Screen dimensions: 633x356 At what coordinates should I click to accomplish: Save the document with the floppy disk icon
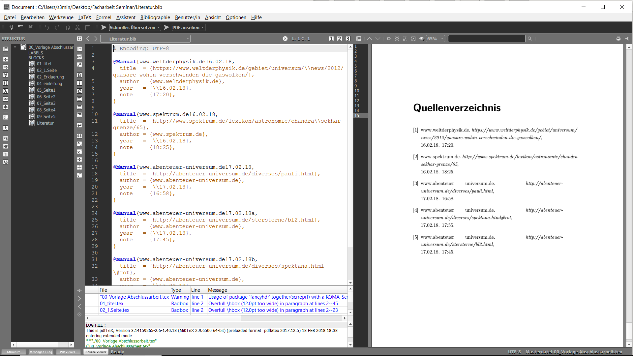31,27
